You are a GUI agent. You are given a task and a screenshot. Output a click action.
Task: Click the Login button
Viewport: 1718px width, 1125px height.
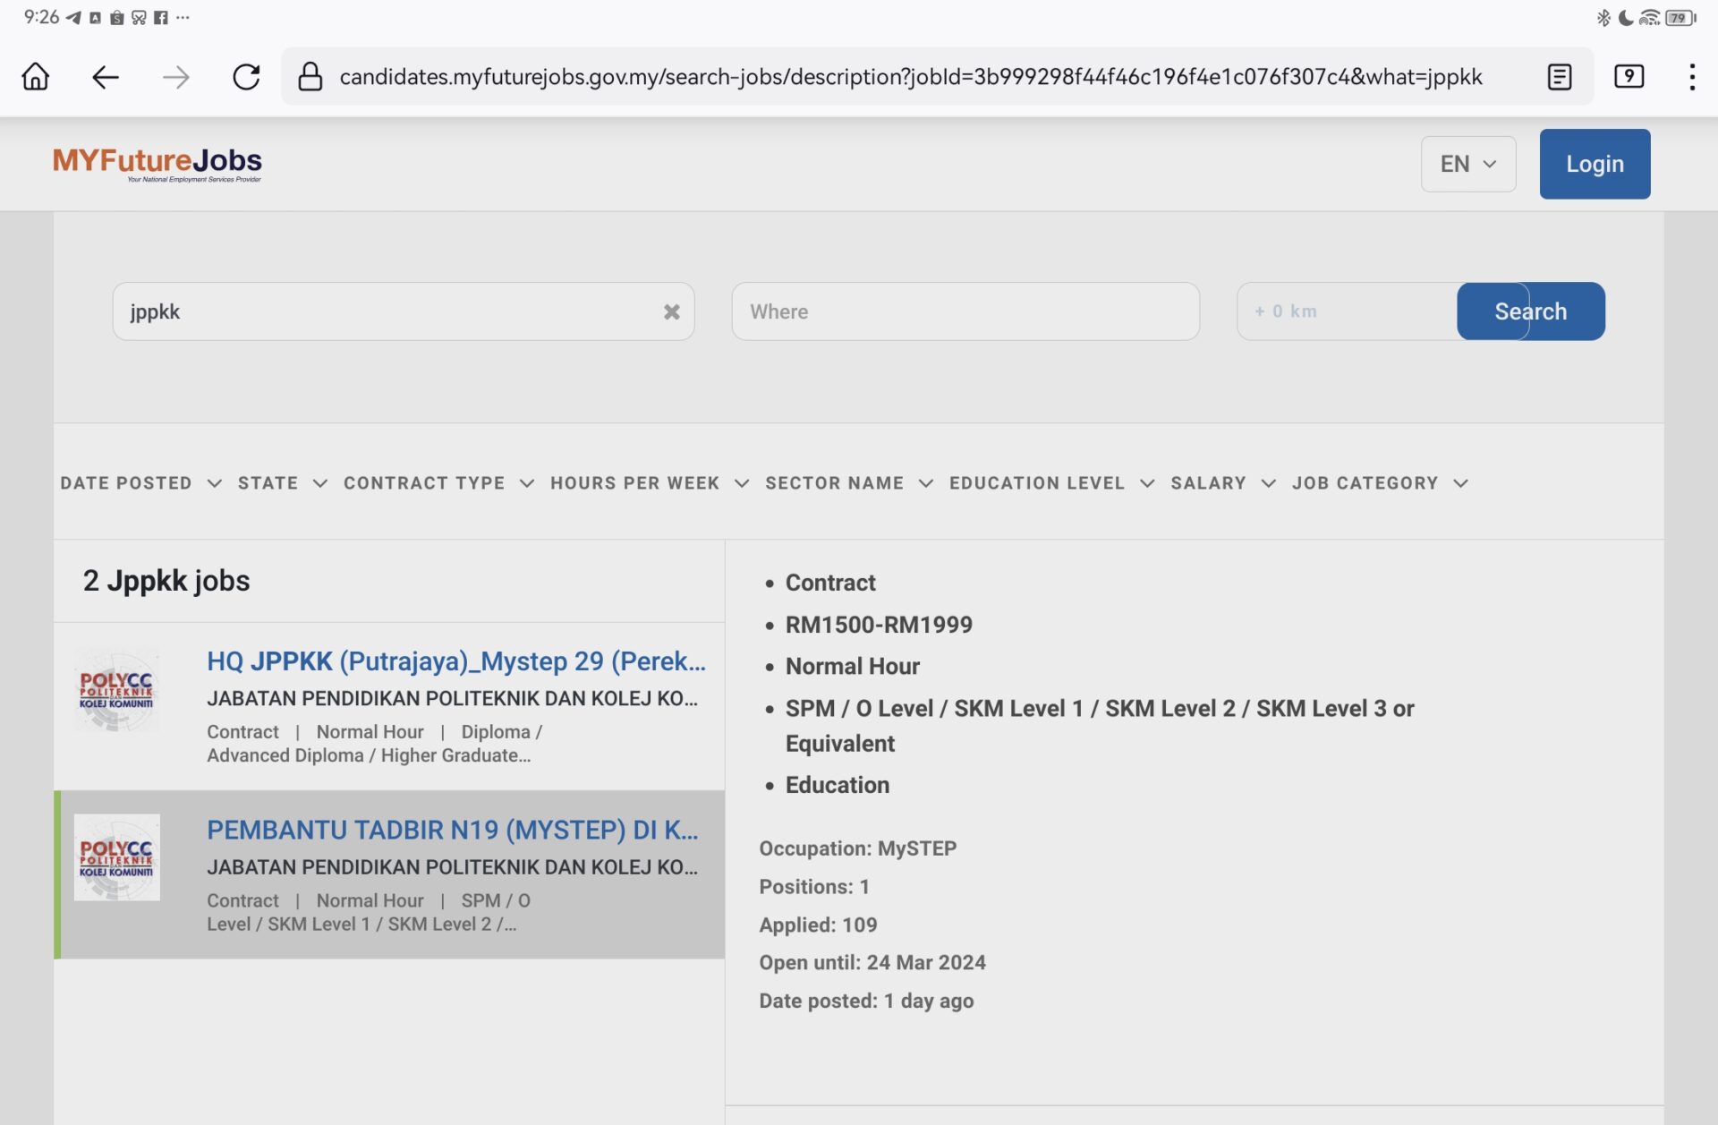click(x=1595, y=164)
